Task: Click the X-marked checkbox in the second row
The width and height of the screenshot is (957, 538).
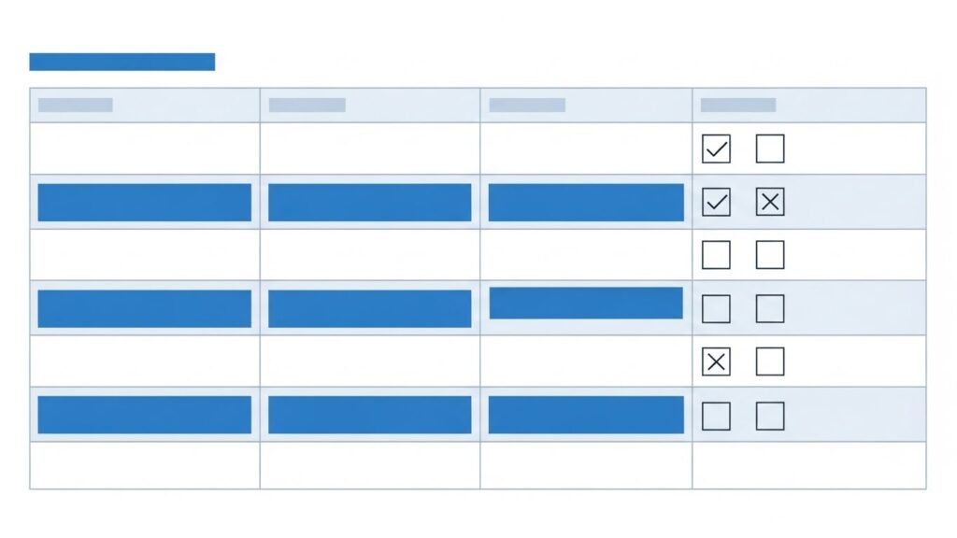Action: point(770,202)
